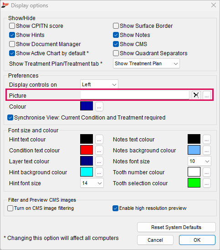Click Reset System Defaults button

[x=176, y=227]
